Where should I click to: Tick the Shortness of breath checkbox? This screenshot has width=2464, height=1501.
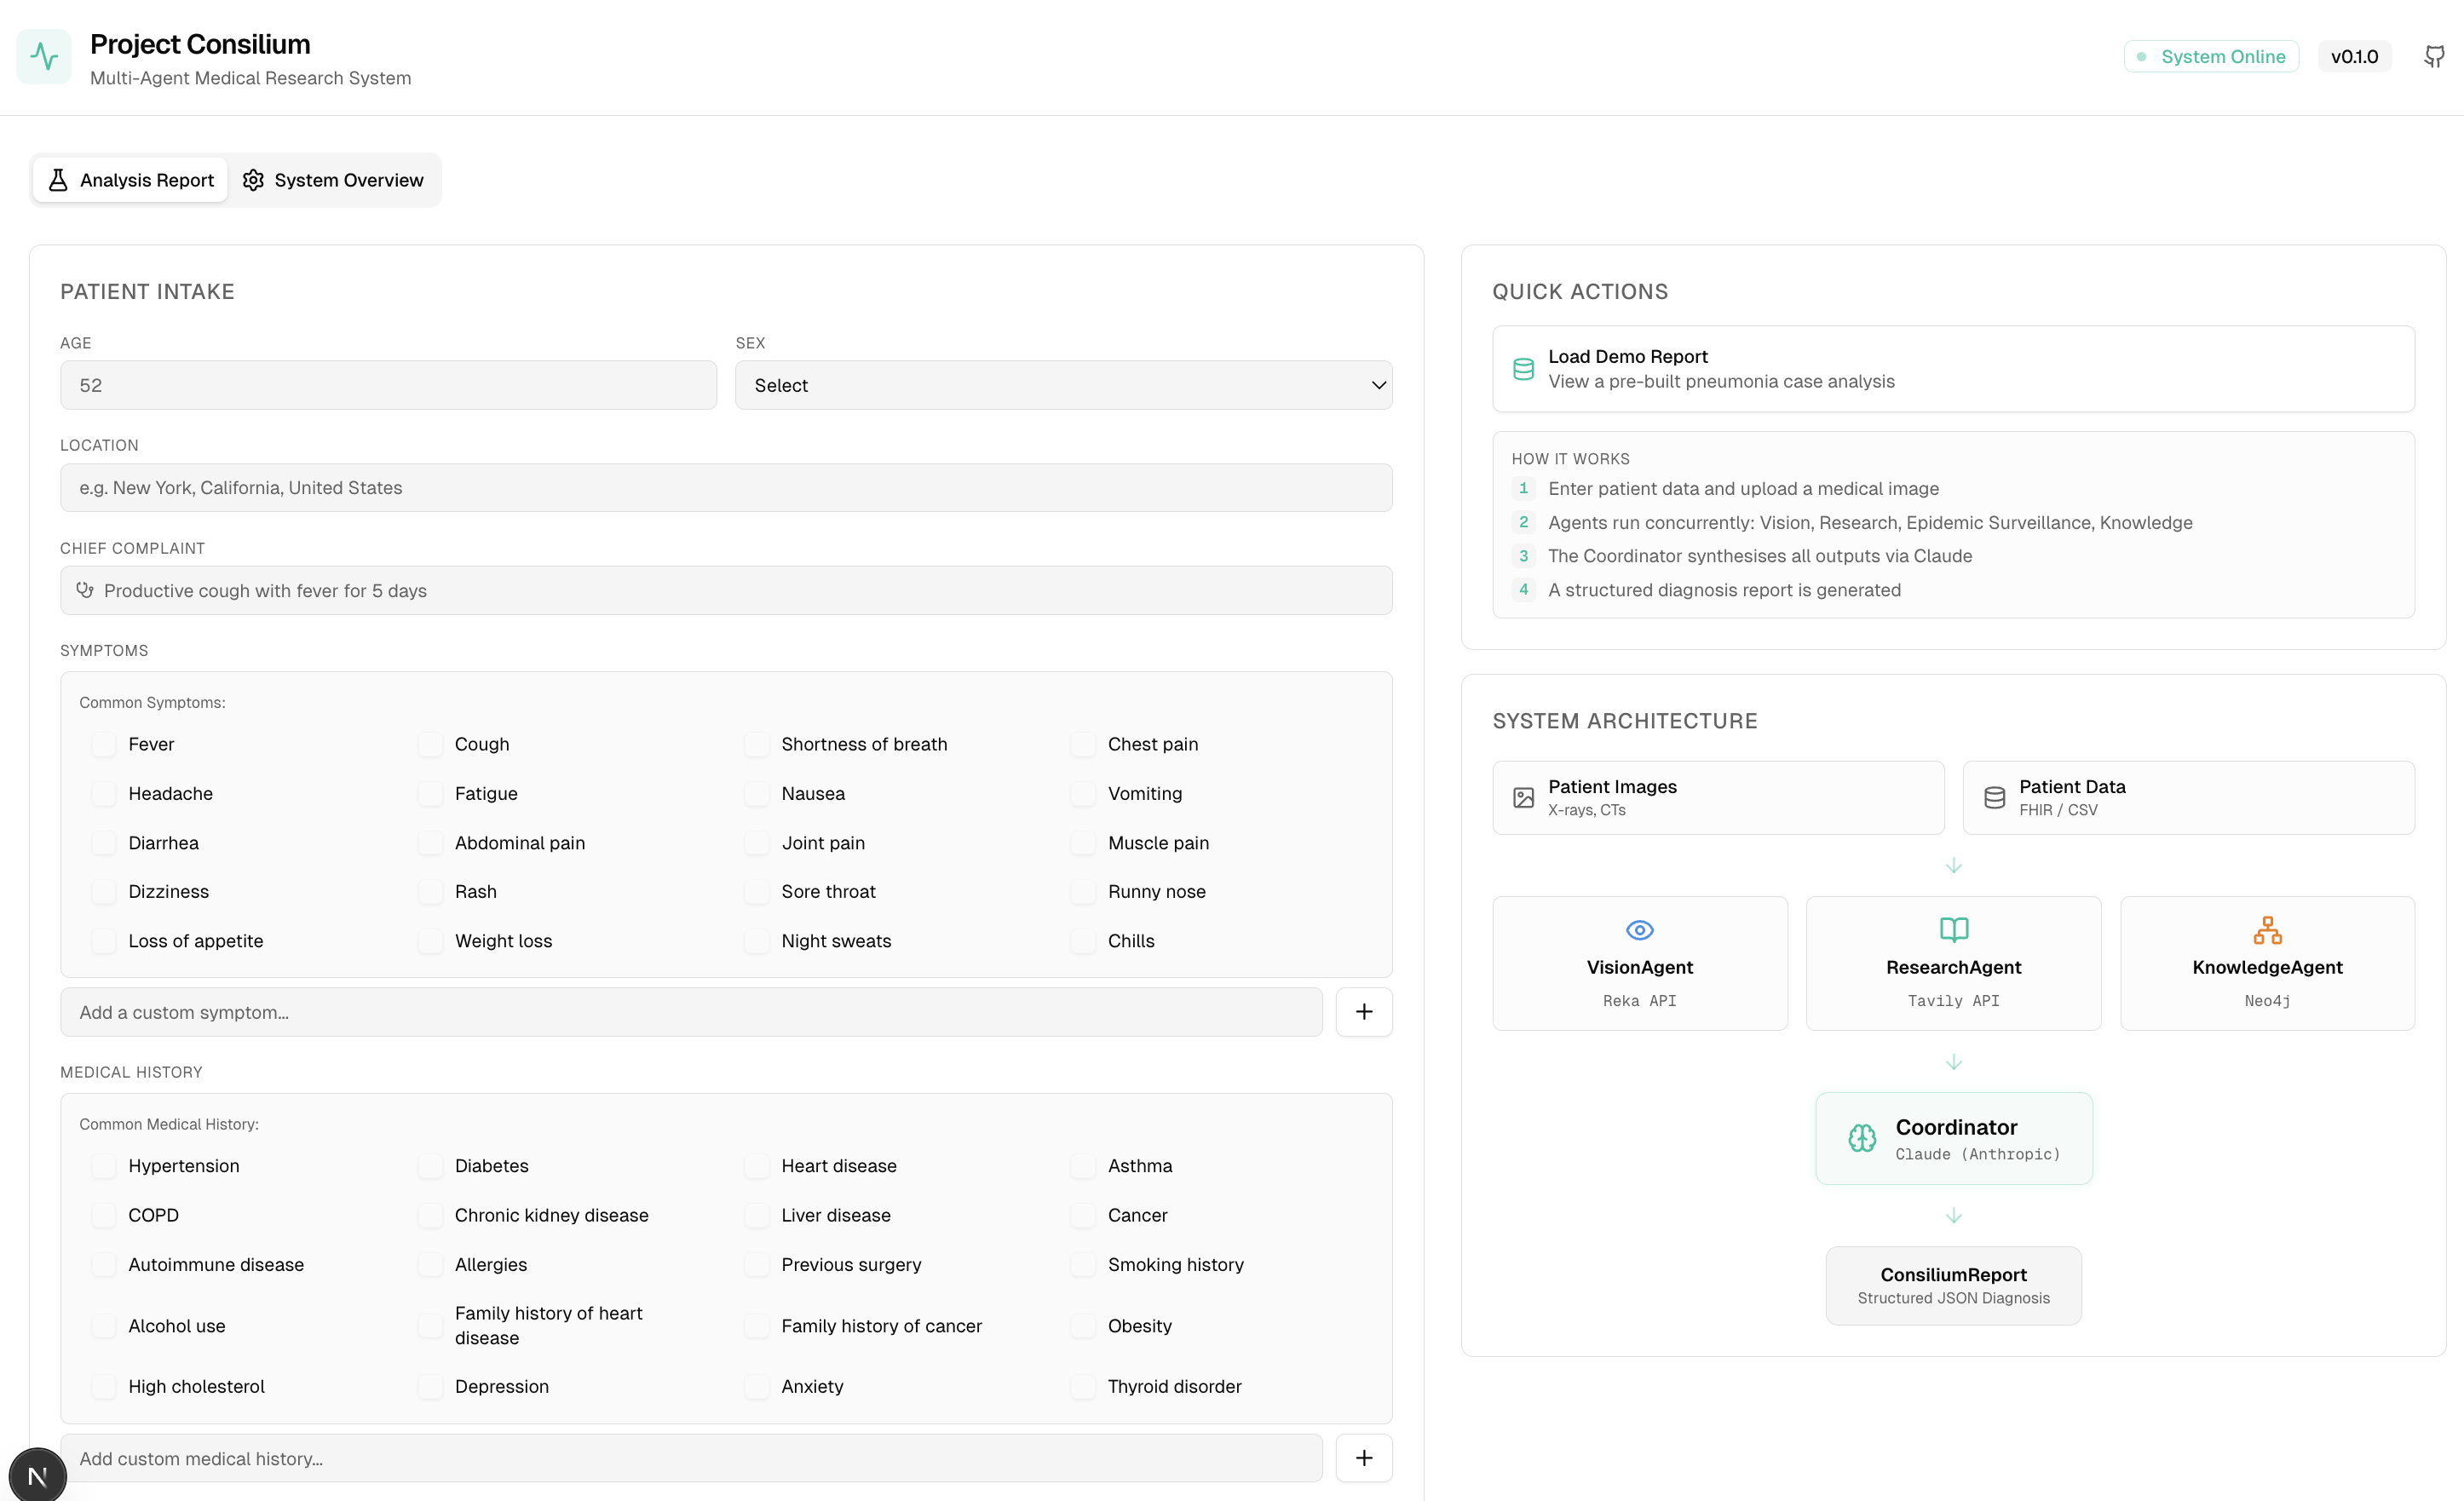pyautogui.click(x=757, y=744)
